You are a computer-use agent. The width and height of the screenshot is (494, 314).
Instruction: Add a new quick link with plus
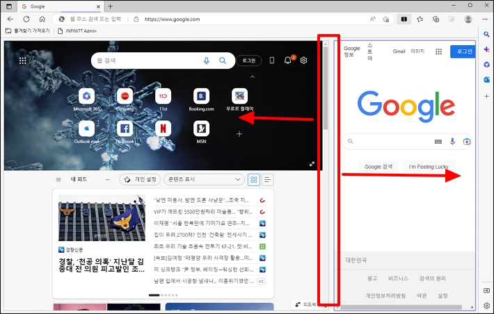(239, 134)
